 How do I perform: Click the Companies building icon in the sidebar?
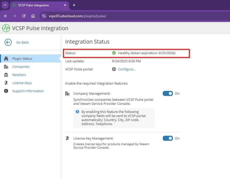(6, 67)
